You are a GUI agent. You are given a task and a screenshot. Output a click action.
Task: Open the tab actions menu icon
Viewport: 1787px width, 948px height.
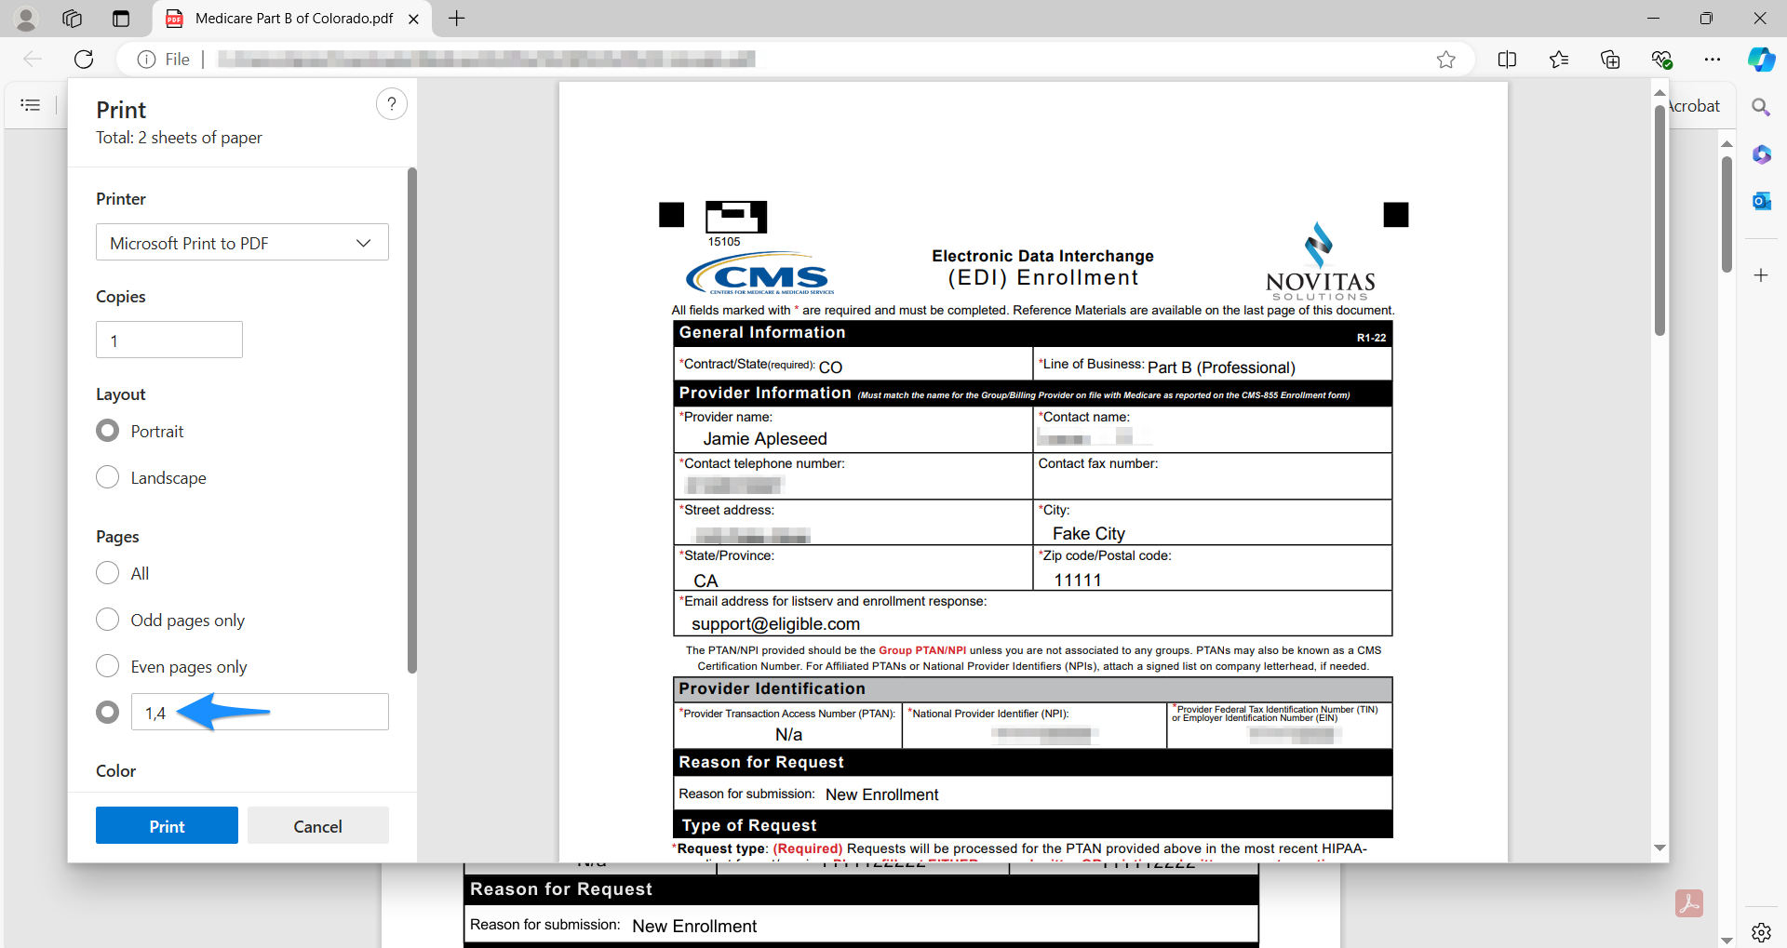click(x=121, y=19)
